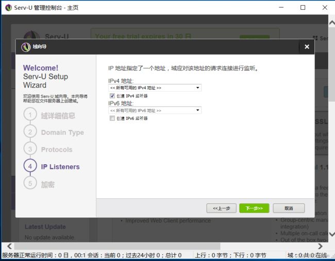Viewport: 335px width, 261px height.
Task: Click the Serv-U logo in wizard header
Action: tap(26, 47)
